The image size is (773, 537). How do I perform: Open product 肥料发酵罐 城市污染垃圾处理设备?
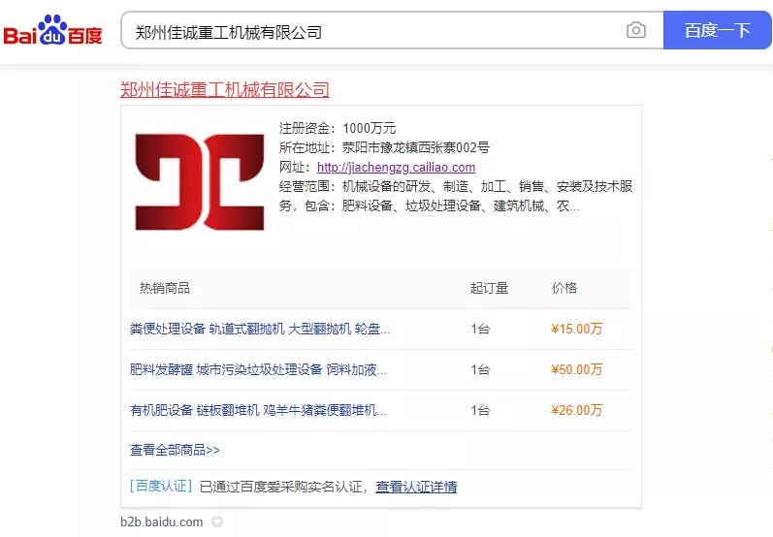coord(258,369)
